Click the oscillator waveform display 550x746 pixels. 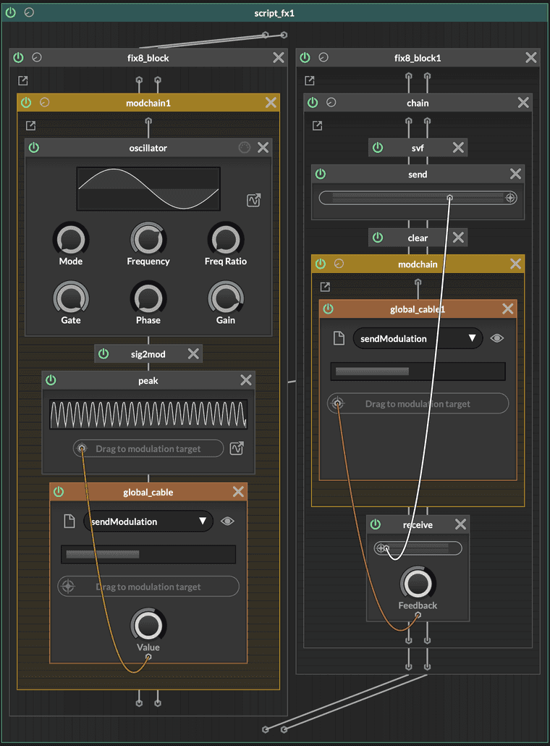point(148,189)
